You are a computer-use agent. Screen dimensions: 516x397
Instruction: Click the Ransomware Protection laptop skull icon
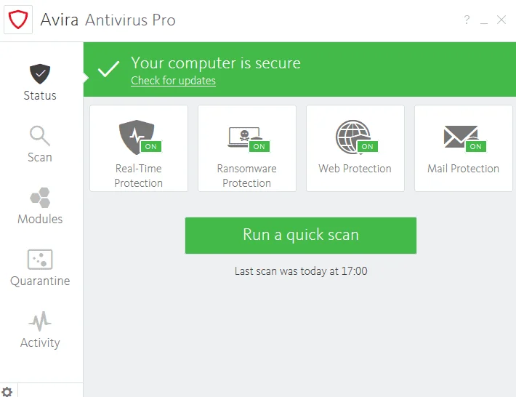[x=244, y=137]
